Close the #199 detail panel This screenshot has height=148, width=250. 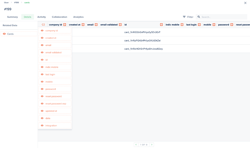coord(245,3)
